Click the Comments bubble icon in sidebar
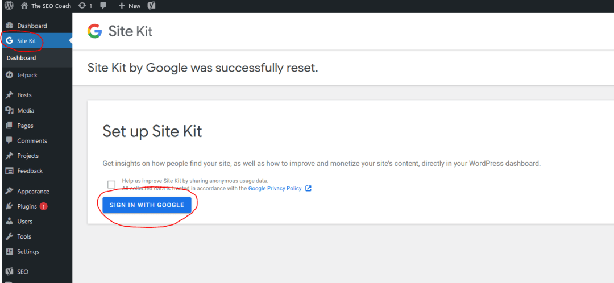Screen dimensions: 614x283 click(10, 140)
